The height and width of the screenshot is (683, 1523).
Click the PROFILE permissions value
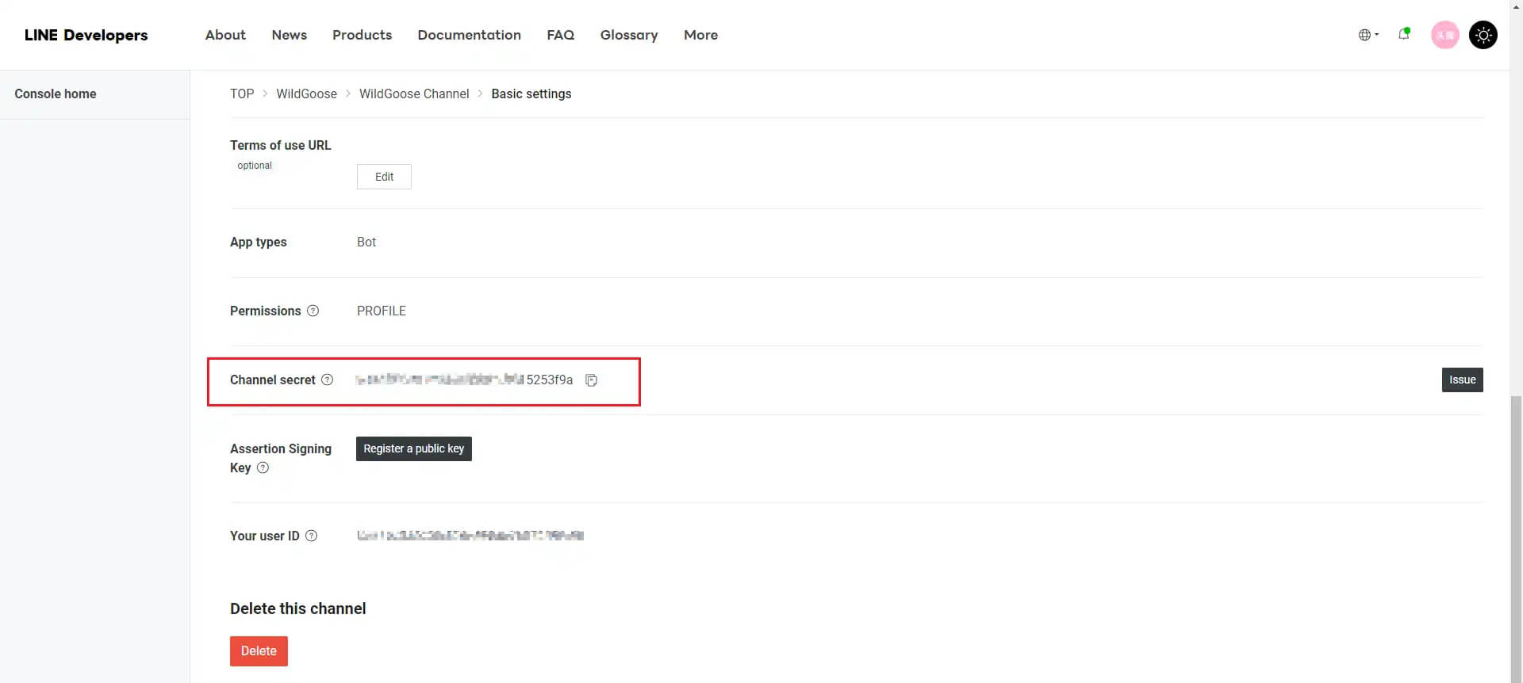click(381, 311)
